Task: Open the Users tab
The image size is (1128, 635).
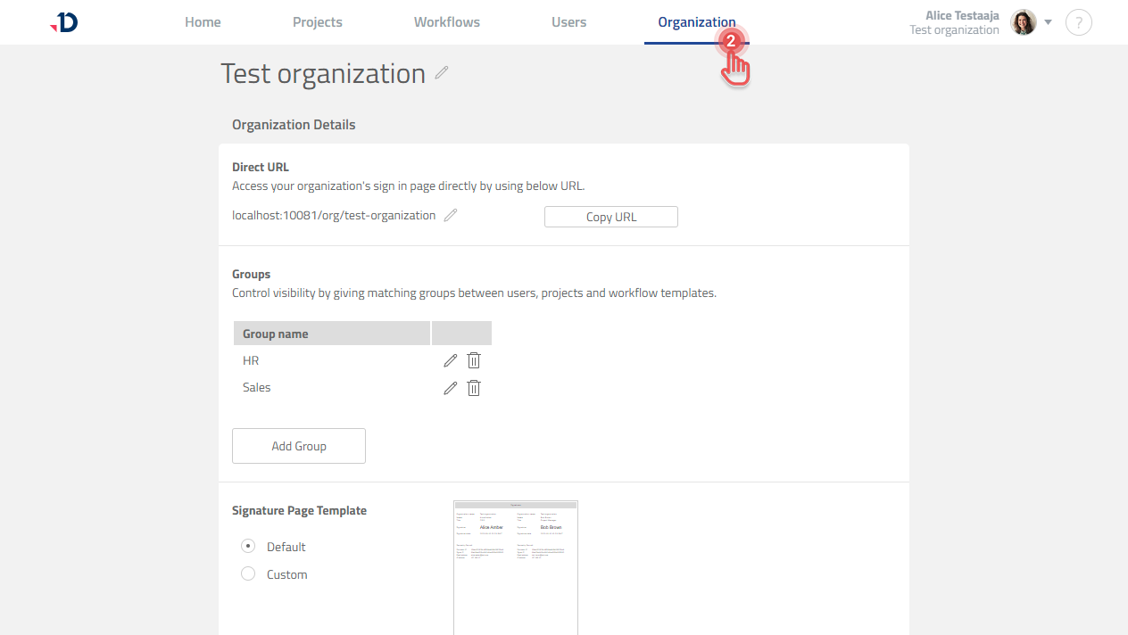Action: click(568, 22)
